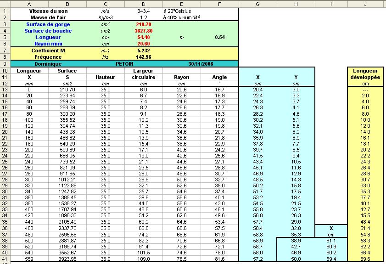
Task: Select developed length value 69.6
Action: point(365,259)
